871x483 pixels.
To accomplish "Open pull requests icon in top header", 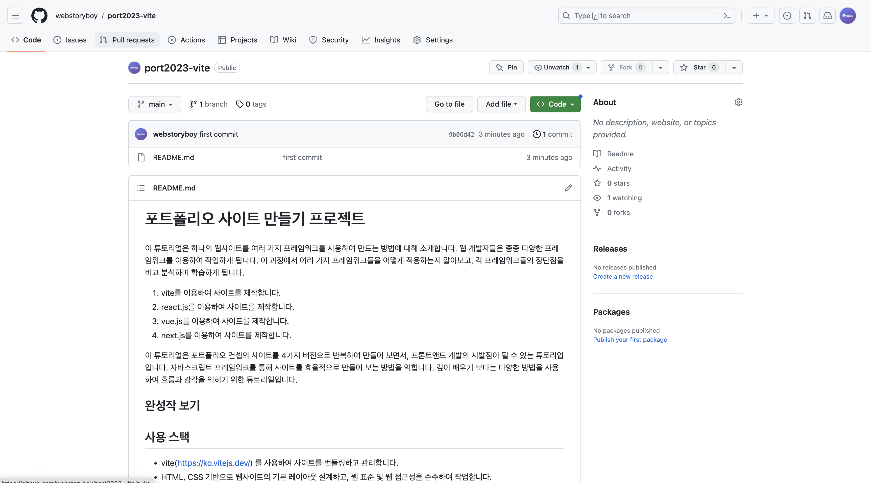I will pyautogui.click(x=807, y=16).
